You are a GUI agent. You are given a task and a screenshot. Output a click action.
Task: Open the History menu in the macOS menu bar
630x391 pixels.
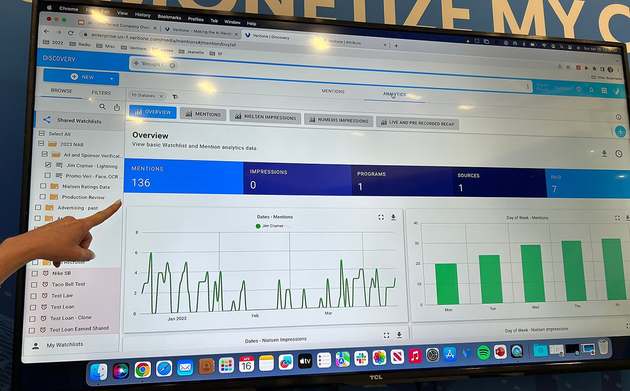pyautogui.click(x=142, y=15)
